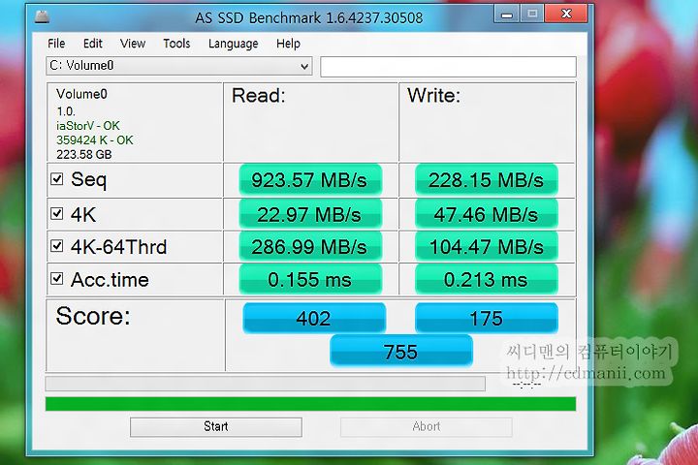Click the 4K write result 47.46 MB/s
698x465 pixels.
486,214
